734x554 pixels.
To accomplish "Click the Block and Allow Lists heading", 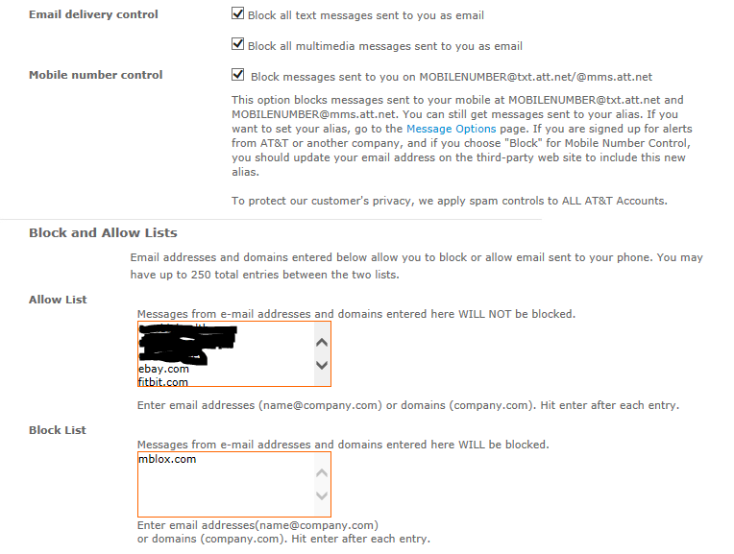I will (103, 232).
